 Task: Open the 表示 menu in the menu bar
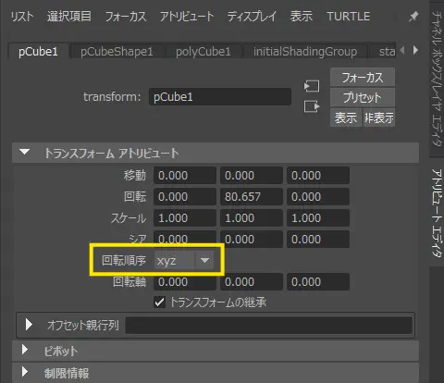tap(302, 17)
